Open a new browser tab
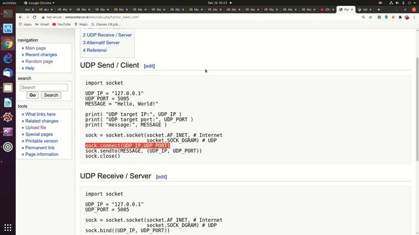419x235 pixels. pyautogui.click(x=378, y=9)
